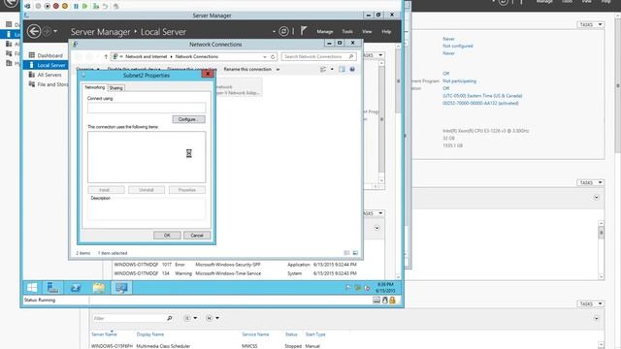Revert the VM to checkpoint
The height and width of the screenshot is (349, 621).
[105, 7]
